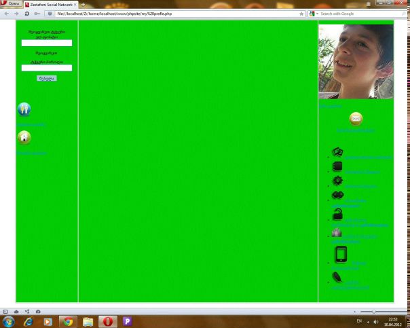The image size is (410, 328).
Task: Open the search engine dropdown next to Google search
Action: coord(313,14)
